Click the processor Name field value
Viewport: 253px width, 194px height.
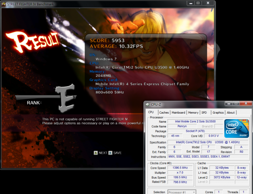pyautogui.click(x=195, y=122)
